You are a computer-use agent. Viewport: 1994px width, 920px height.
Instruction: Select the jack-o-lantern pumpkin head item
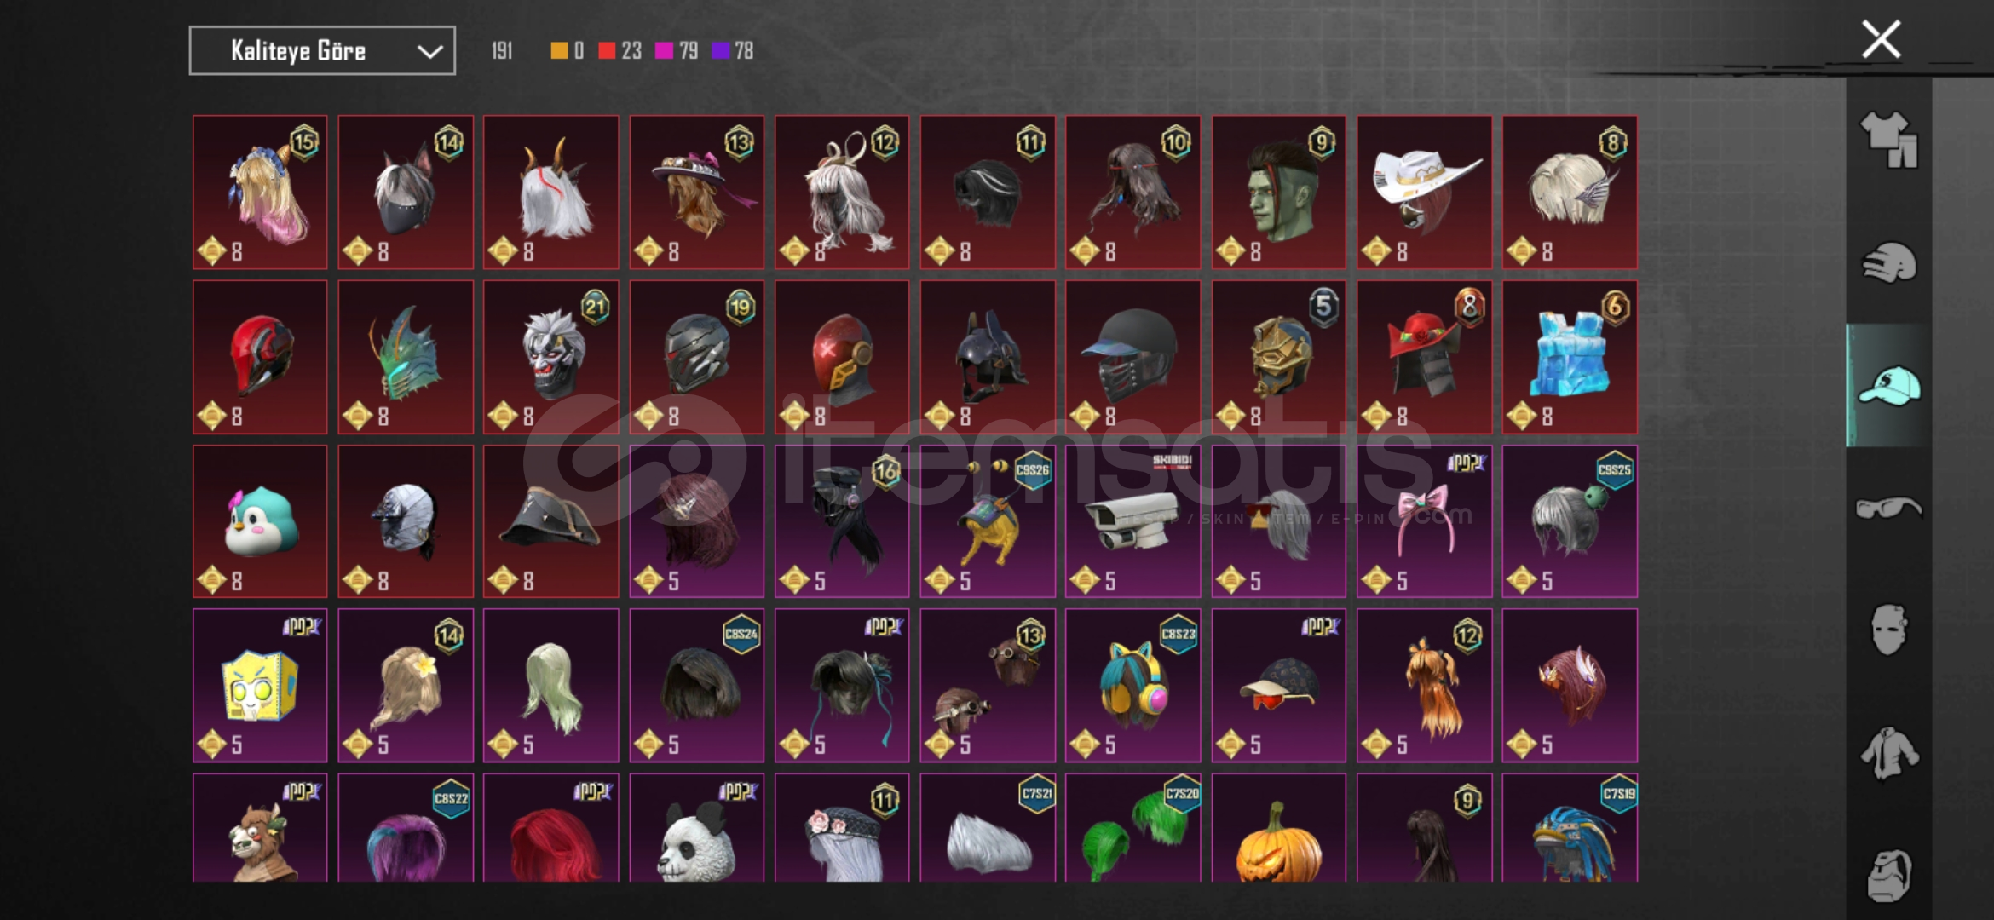1278,828
